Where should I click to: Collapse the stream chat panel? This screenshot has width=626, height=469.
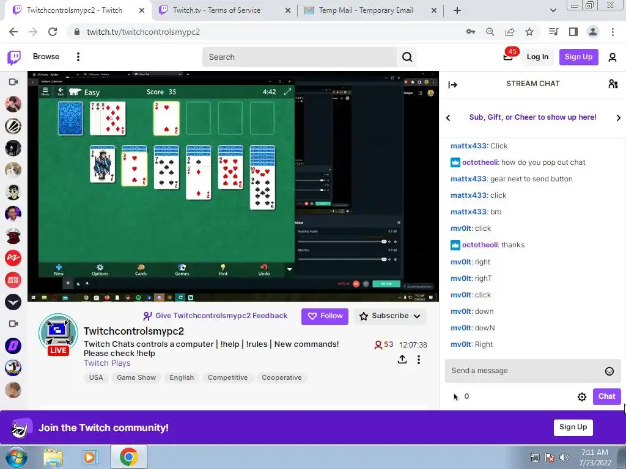[453, 84]
